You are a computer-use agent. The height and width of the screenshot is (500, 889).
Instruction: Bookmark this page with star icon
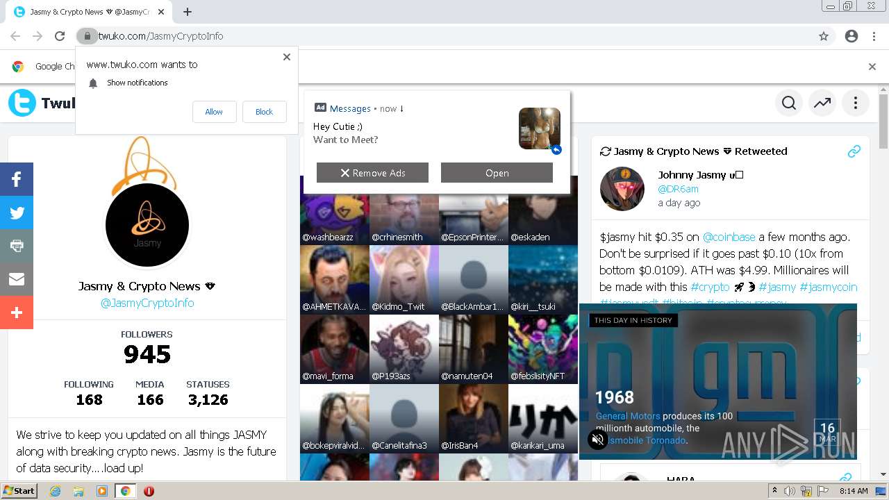pos(824,36)
